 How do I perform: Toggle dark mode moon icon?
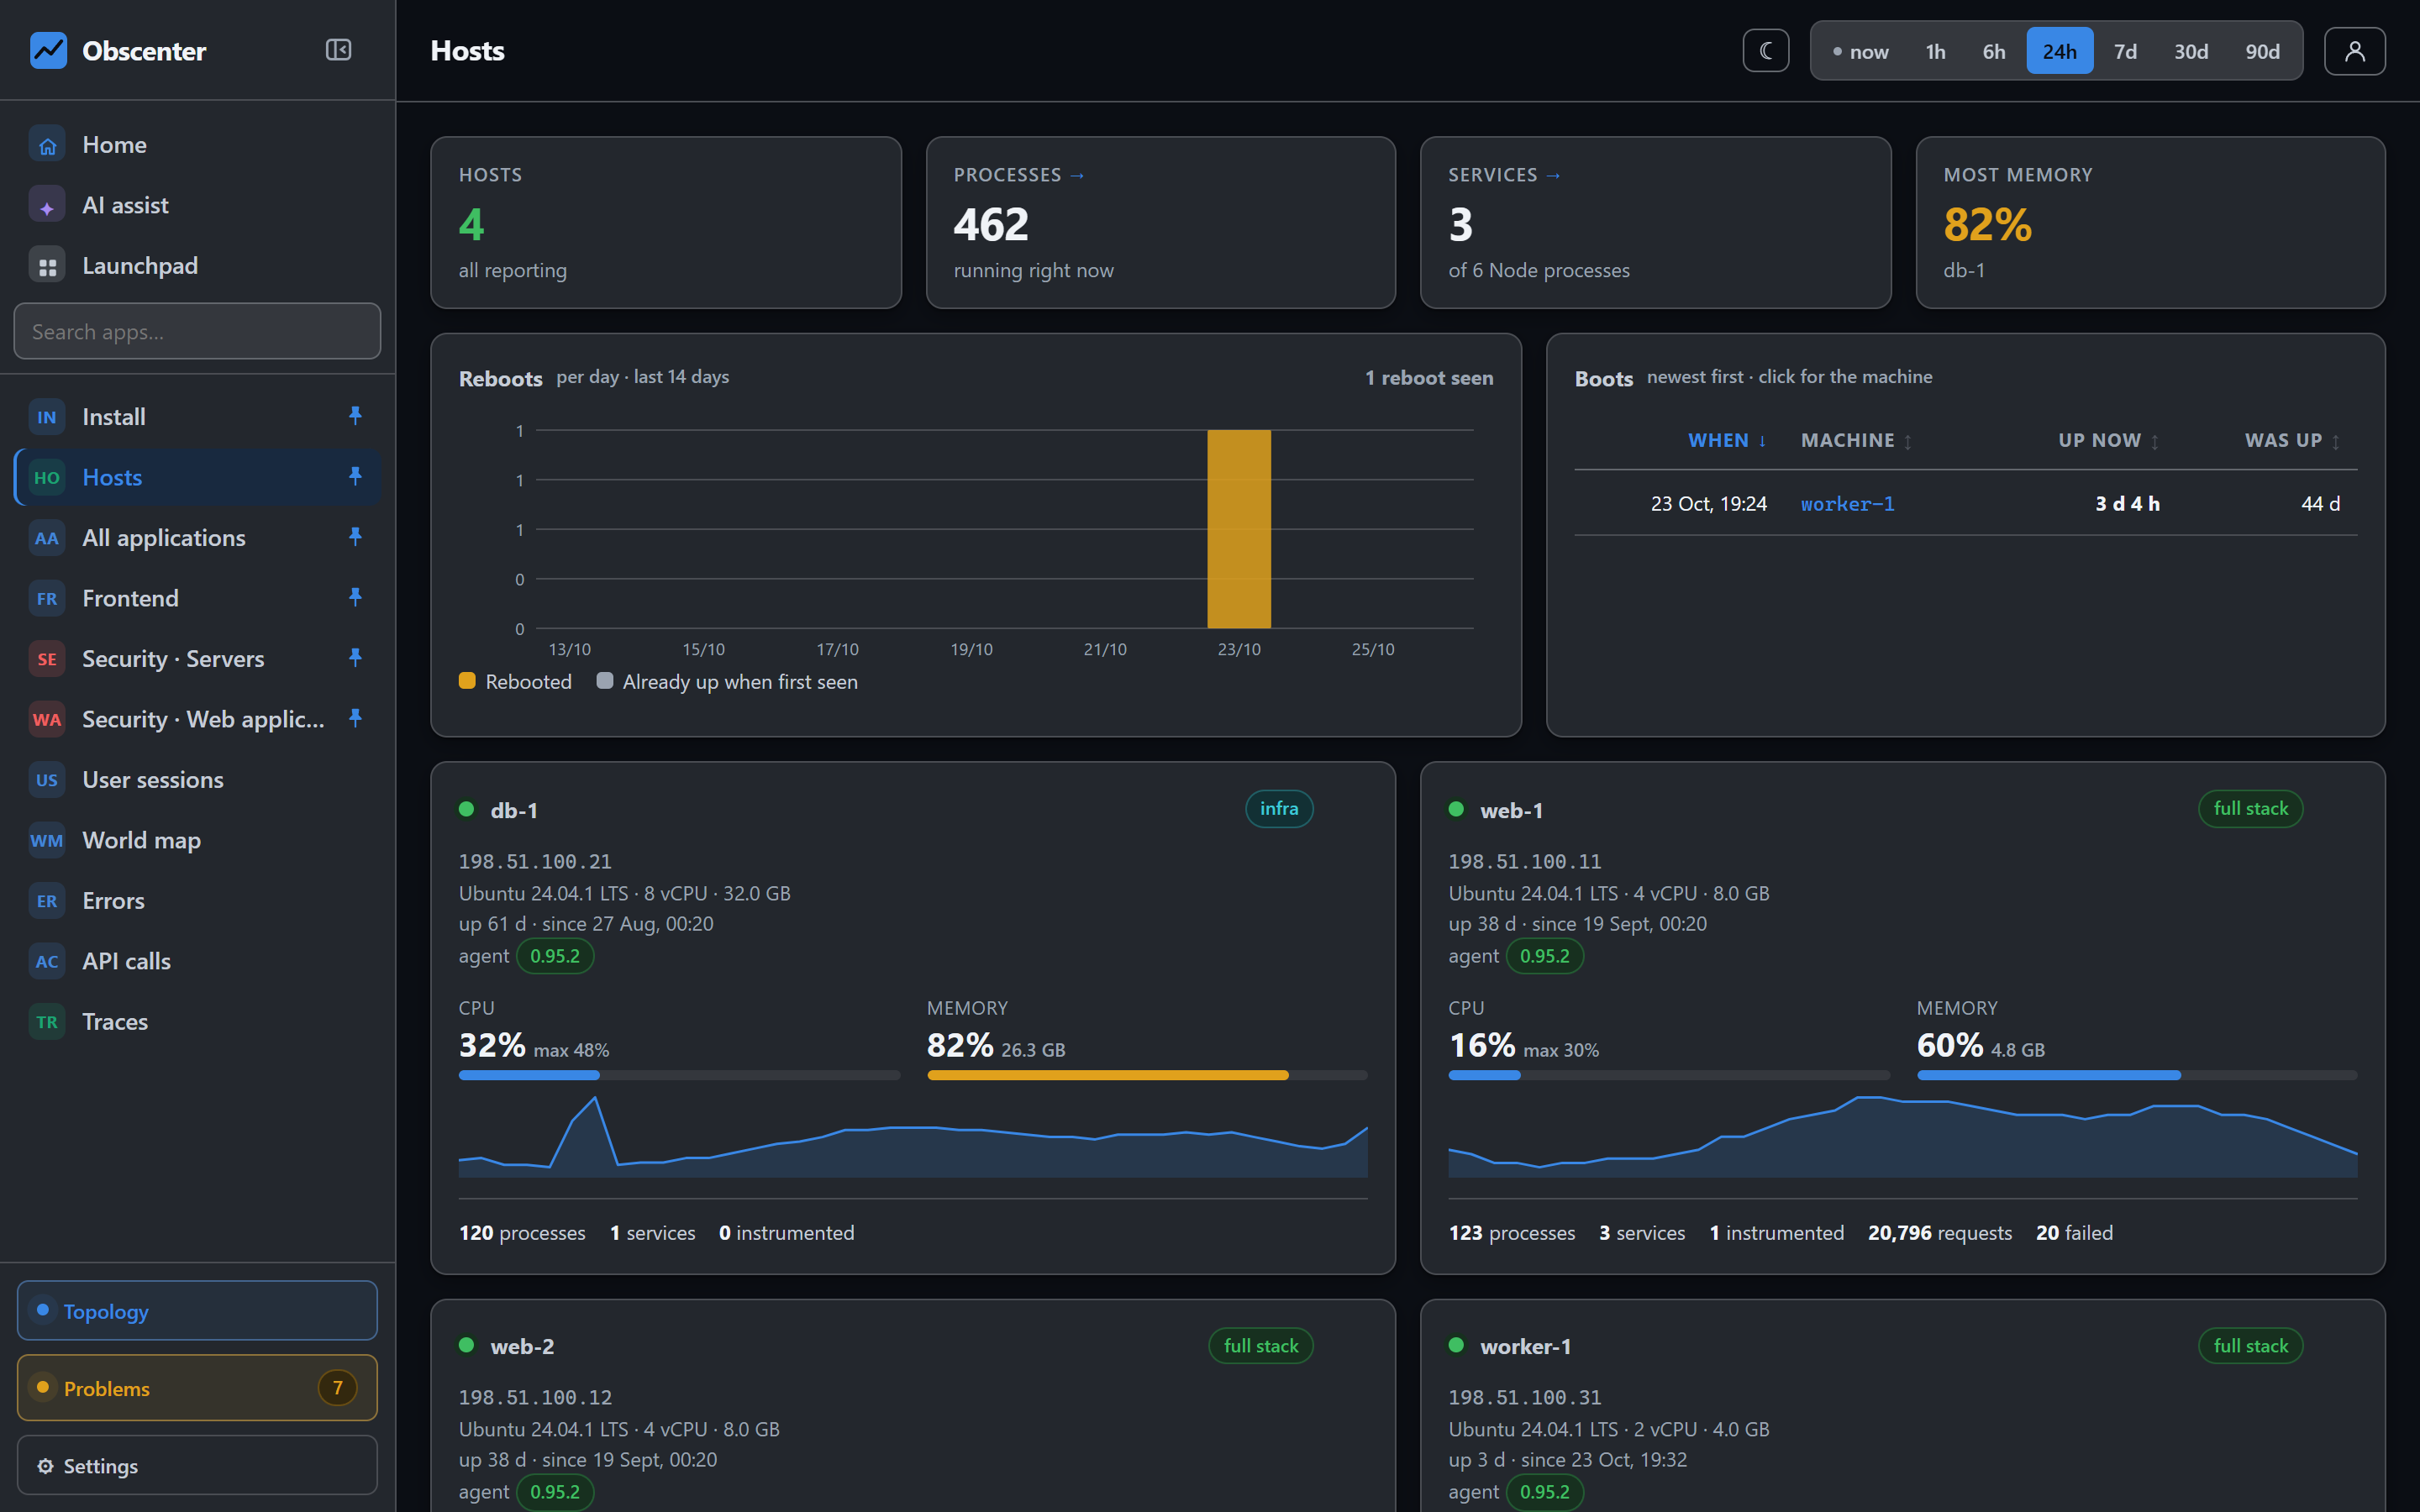[x=1766, y=51]
